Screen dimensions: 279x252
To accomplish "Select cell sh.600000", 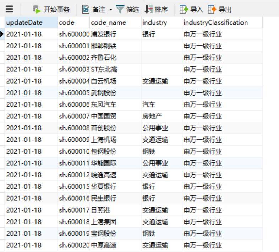I will coord(74,34).
